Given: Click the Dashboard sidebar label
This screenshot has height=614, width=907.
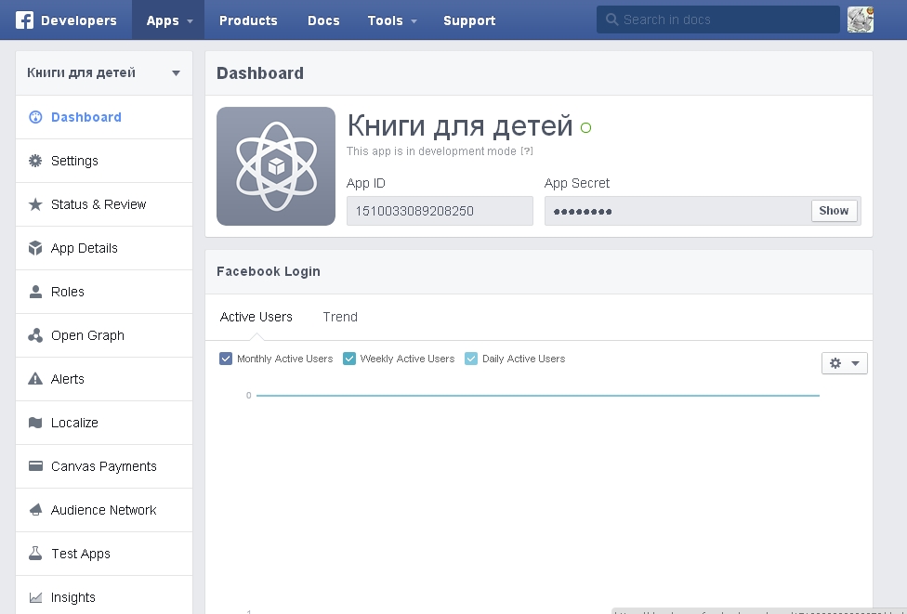Looking at the screenshot, I should [86, 117].
